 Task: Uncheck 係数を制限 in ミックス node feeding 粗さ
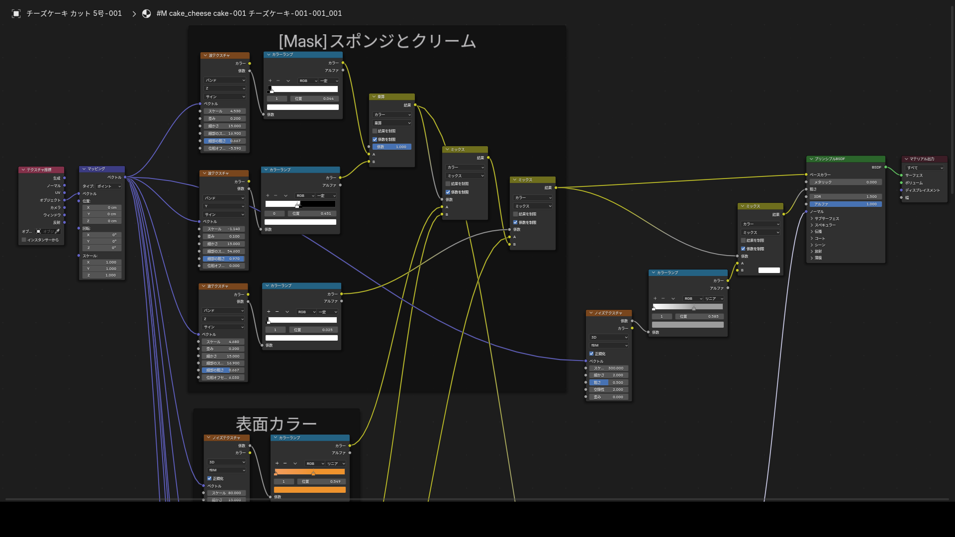click(743, 249)
